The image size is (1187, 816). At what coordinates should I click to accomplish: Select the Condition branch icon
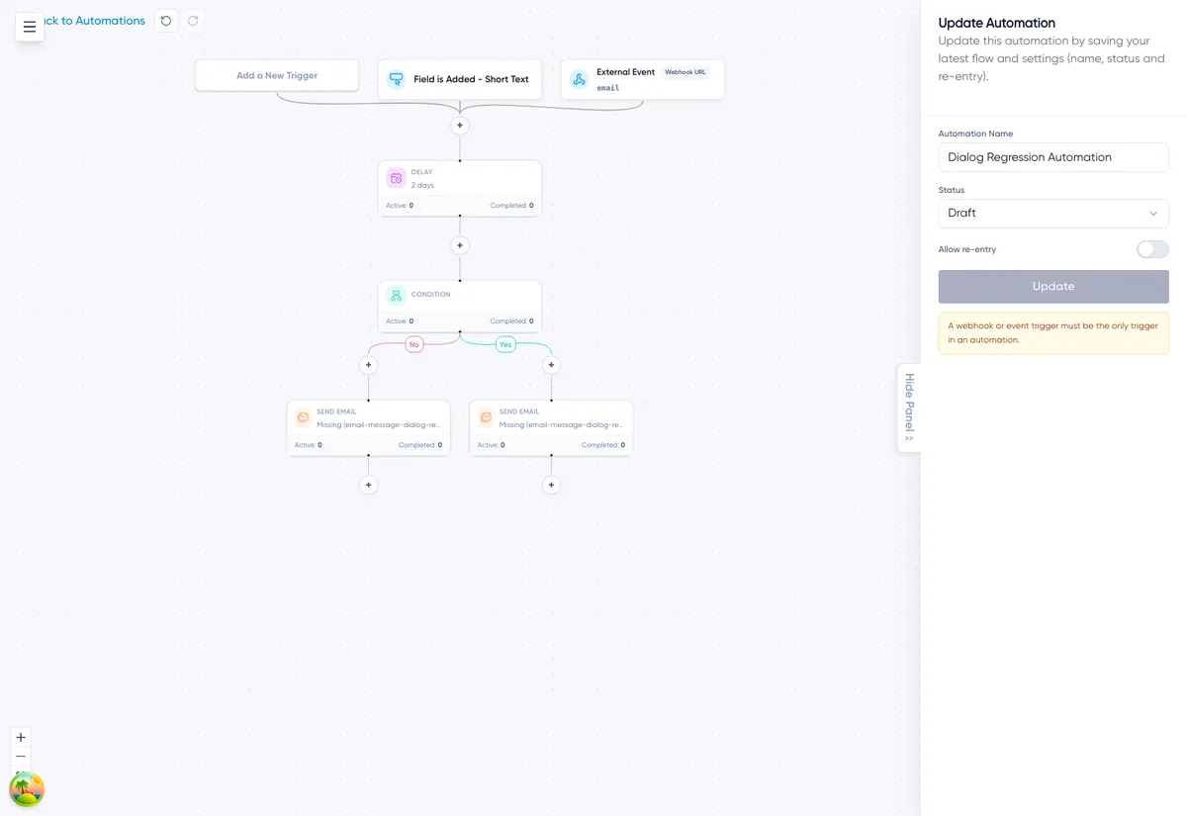pyautogui.click(x=396, y=295)
